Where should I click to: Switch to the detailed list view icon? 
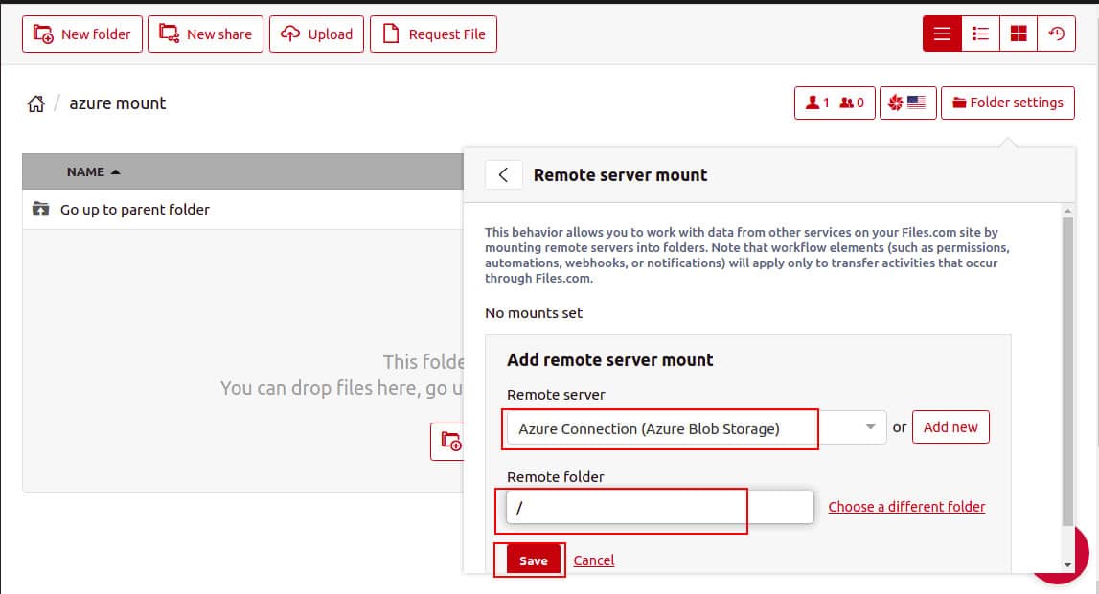(942, 34)
